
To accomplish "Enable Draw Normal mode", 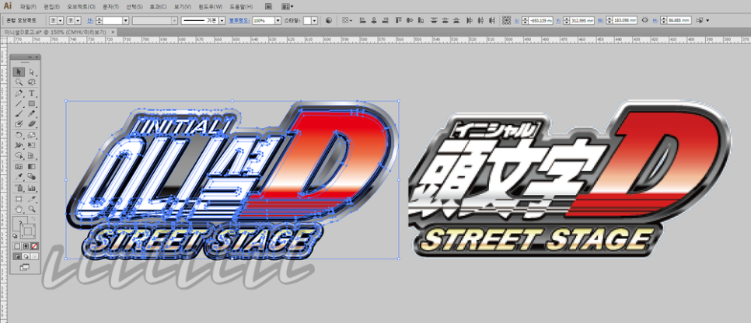I will coord(17,256).
